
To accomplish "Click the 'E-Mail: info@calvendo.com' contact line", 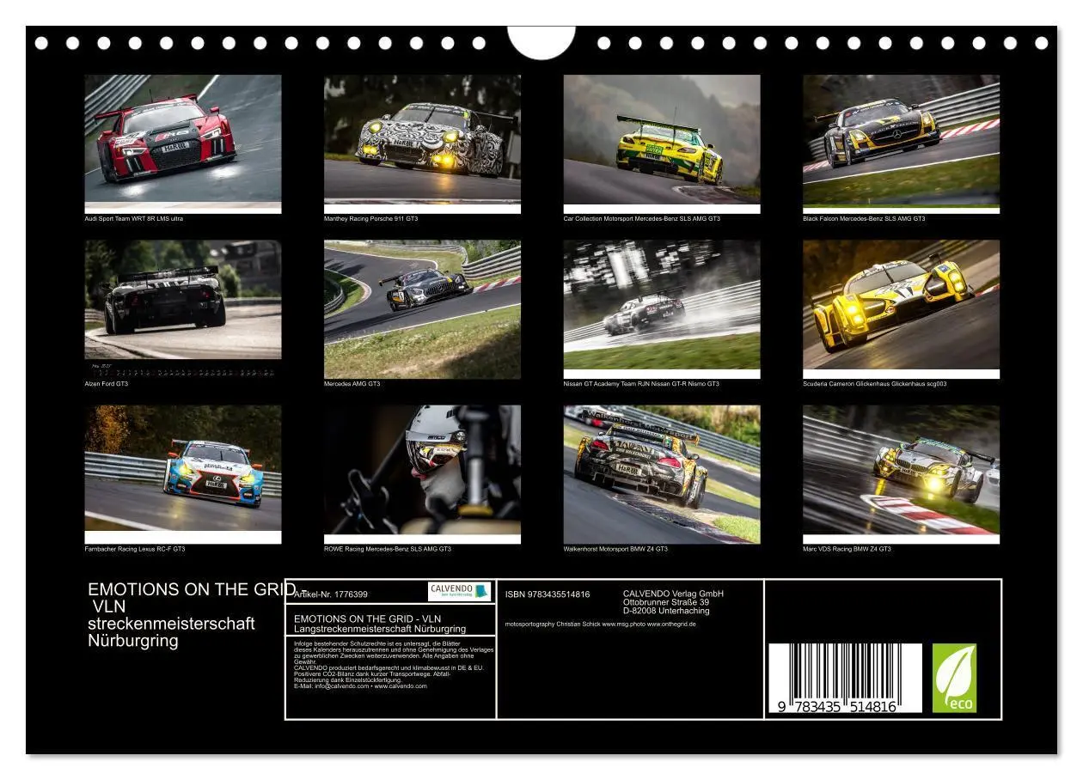I will click(360, 686).
